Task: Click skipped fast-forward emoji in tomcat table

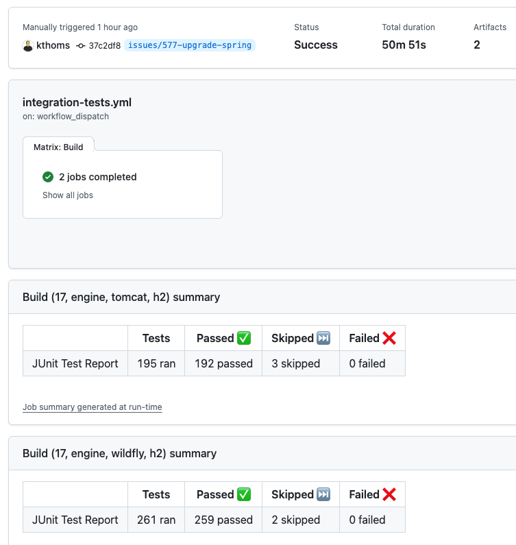Action: pyautogui.click(x=323, y=338)
